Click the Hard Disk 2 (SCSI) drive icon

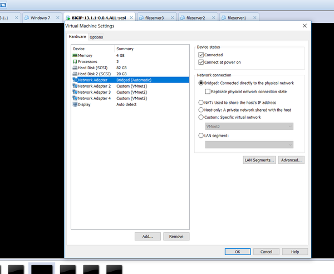coord(75,74)
